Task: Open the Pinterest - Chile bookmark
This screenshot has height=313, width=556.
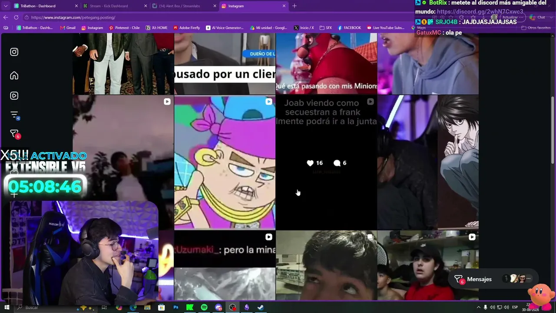Action: tap(124, 28)
